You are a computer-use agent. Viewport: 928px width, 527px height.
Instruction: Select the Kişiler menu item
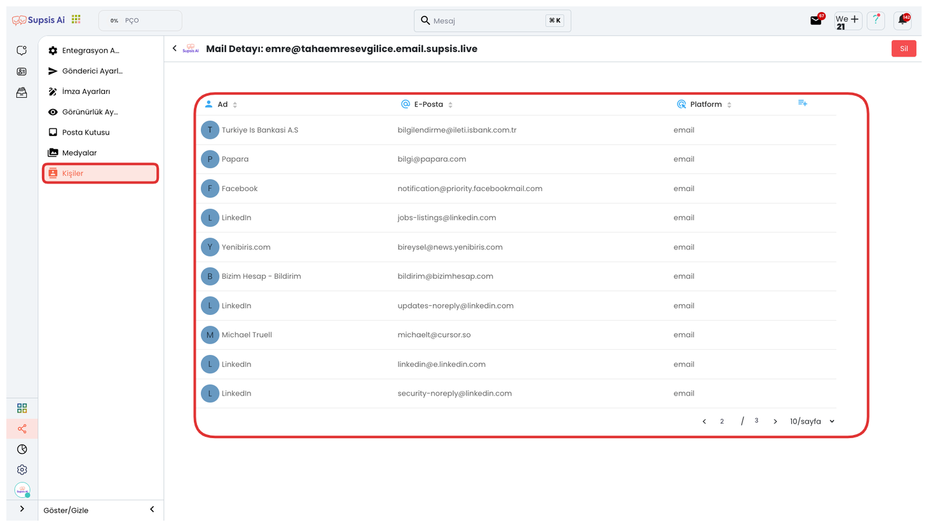(100, 173)
